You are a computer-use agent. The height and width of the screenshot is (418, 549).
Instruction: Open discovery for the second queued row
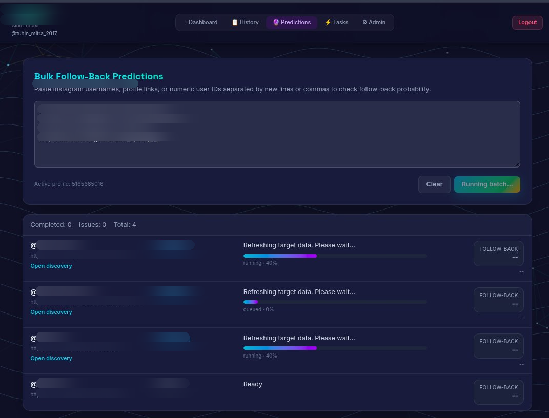point(51,312)
